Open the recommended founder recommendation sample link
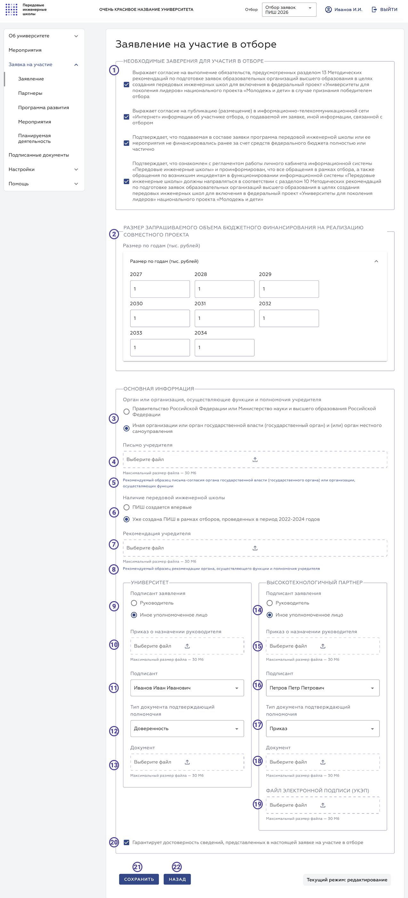The width and height of the screenshot is (408, 898). tap(221, 568)
